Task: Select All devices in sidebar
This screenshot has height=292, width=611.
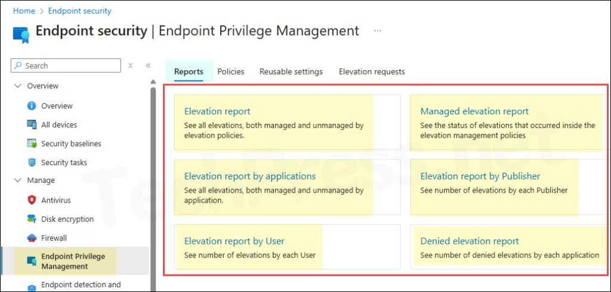Action: [x=59, y=125]
